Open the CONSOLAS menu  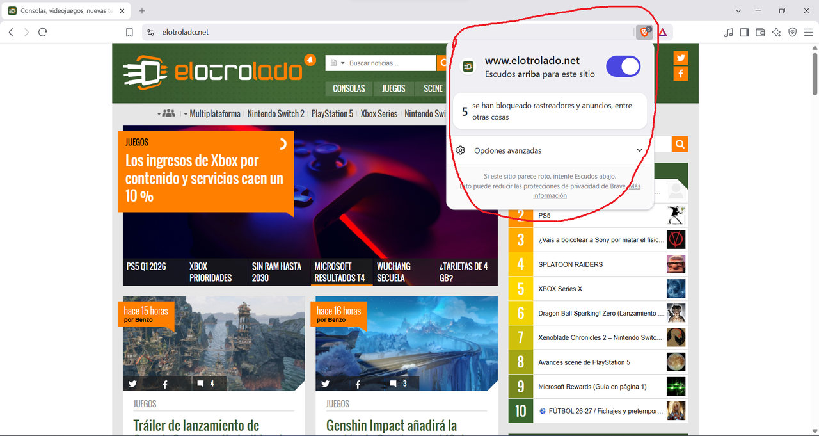349,88
